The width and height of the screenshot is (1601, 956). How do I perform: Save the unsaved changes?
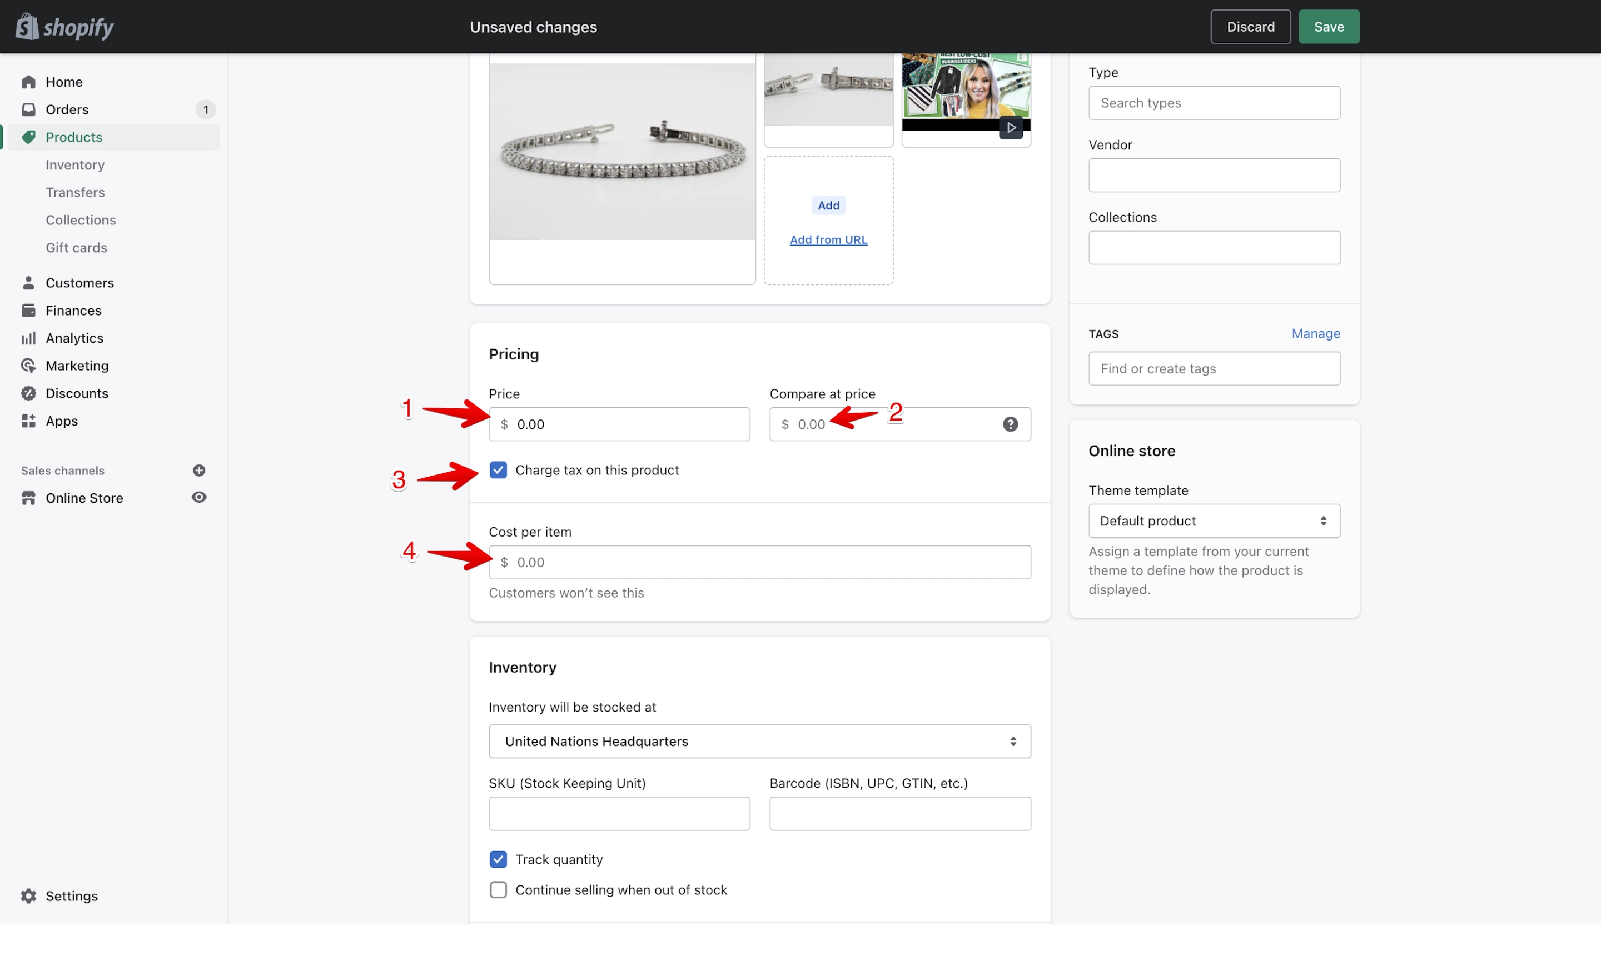(1329, 27)
